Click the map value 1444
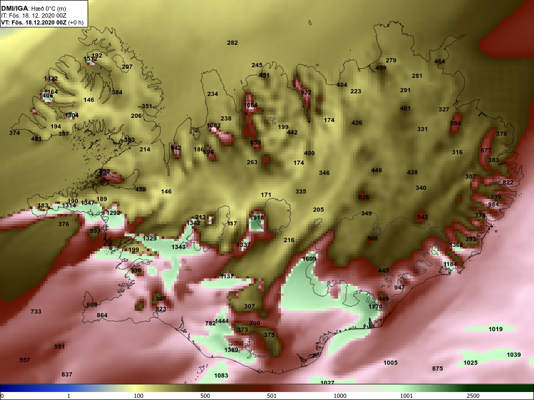534x400 pixels. pyautogui.click(x=222, y=321)
